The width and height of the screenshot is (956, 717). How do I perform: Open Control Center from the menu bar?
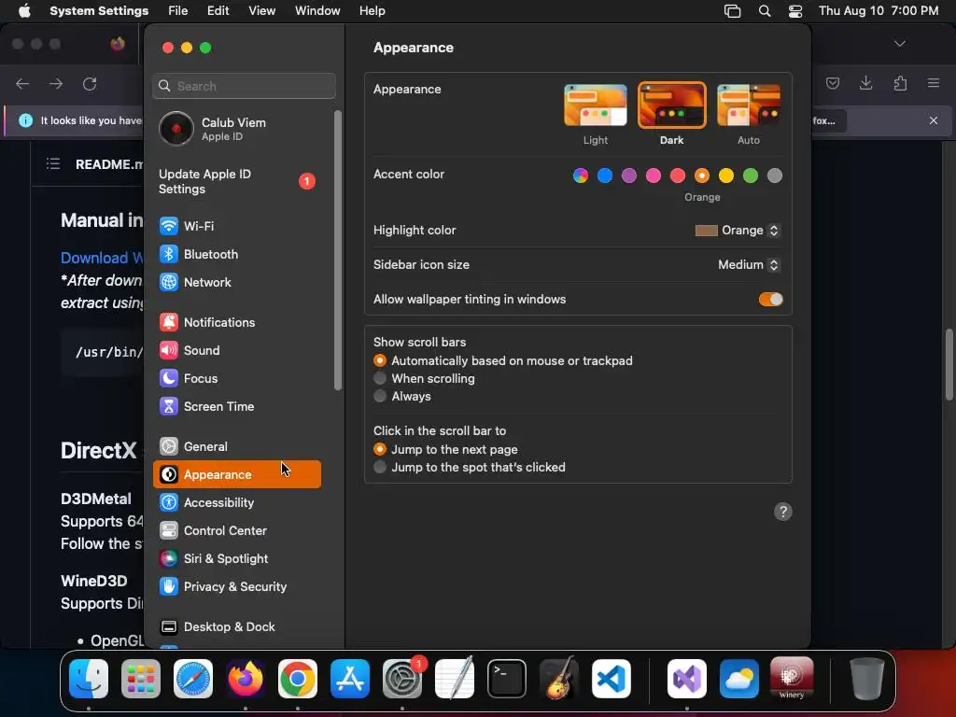(795, 11)
